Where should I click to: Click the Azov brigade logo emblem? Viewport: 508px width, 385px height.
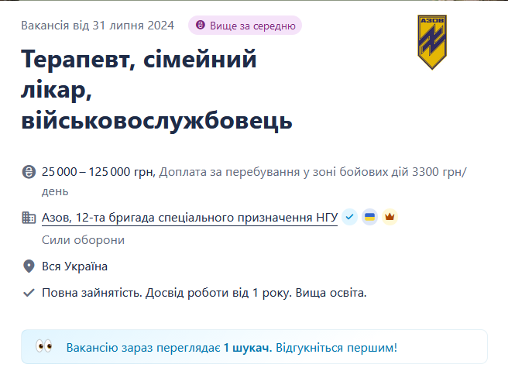(x=432, y=42)
